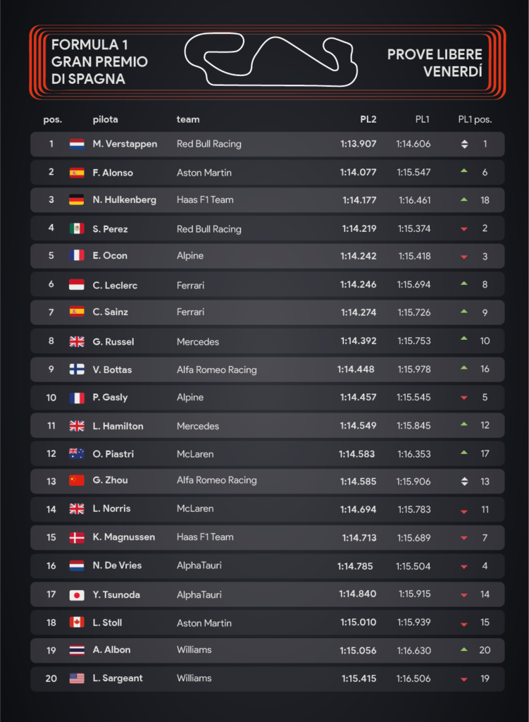Select the PL1 column header
Viewport: 529px width, 722px height.
(422, 120)
